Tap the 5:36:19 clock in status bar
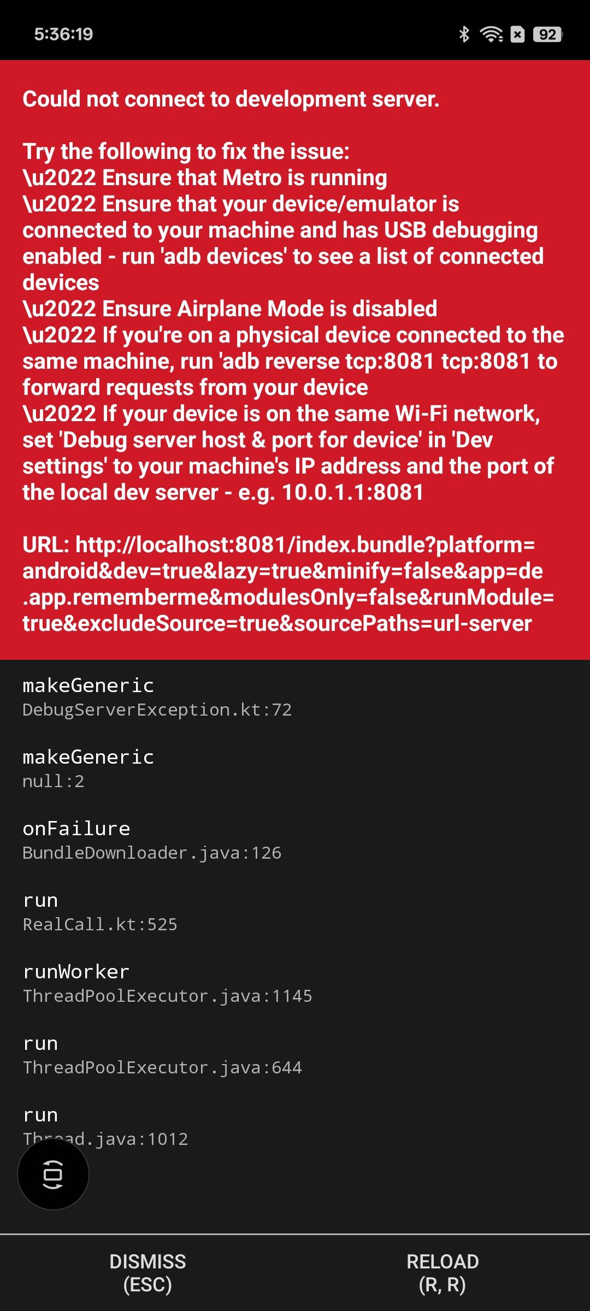 coord(63,34)
